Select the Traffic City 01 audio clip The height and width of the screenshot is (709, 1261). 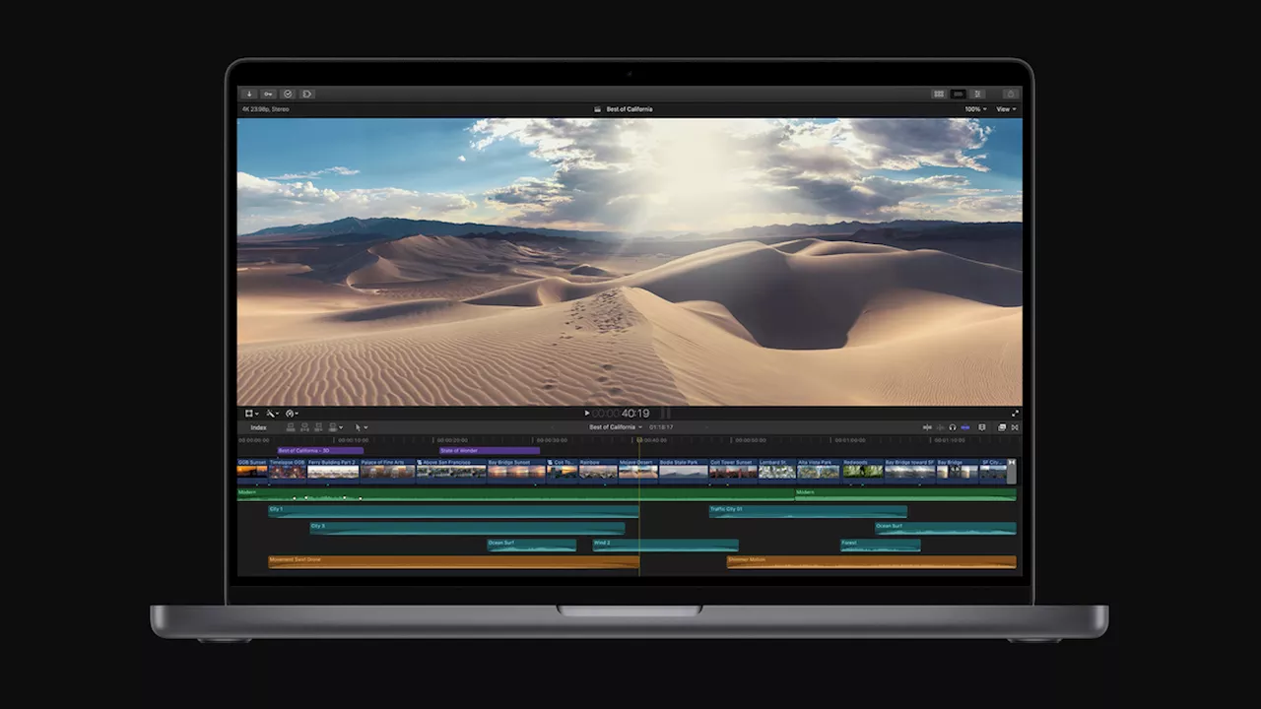pyautogui.click(x=808, y=511)
